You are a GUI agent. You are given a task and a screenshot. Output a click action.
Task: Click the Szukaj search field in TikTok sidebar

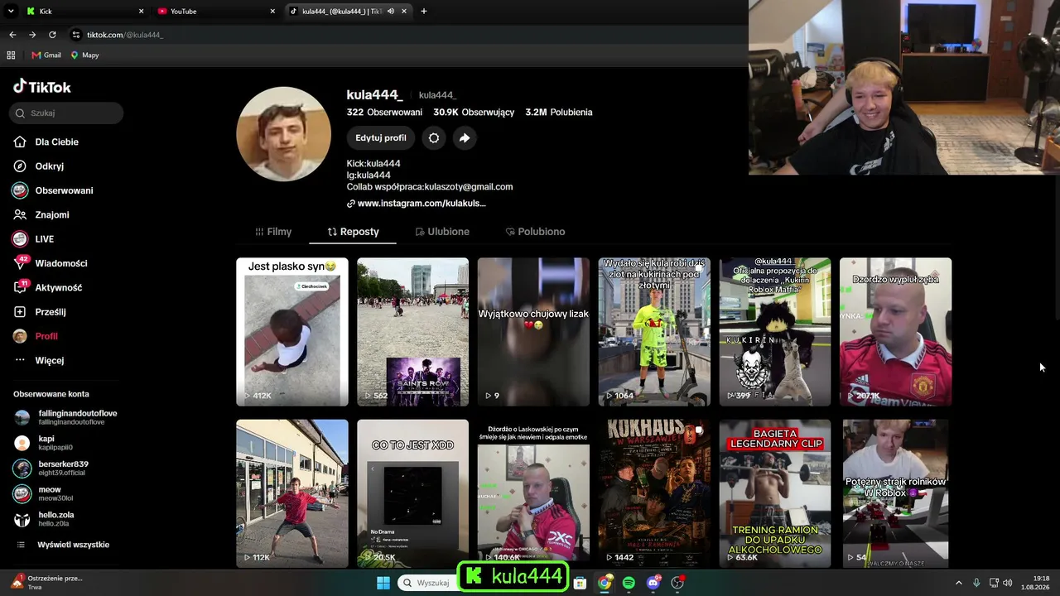pyautogui.click(x=66, y=113)
